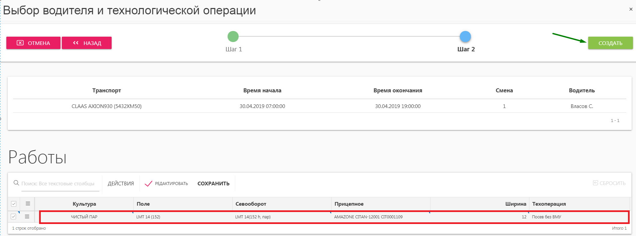Image resolution: width=636 pixels, height=236 pixels.
Task: Click end time 30.04.2019 19:00:00
Action: (398, 106)
